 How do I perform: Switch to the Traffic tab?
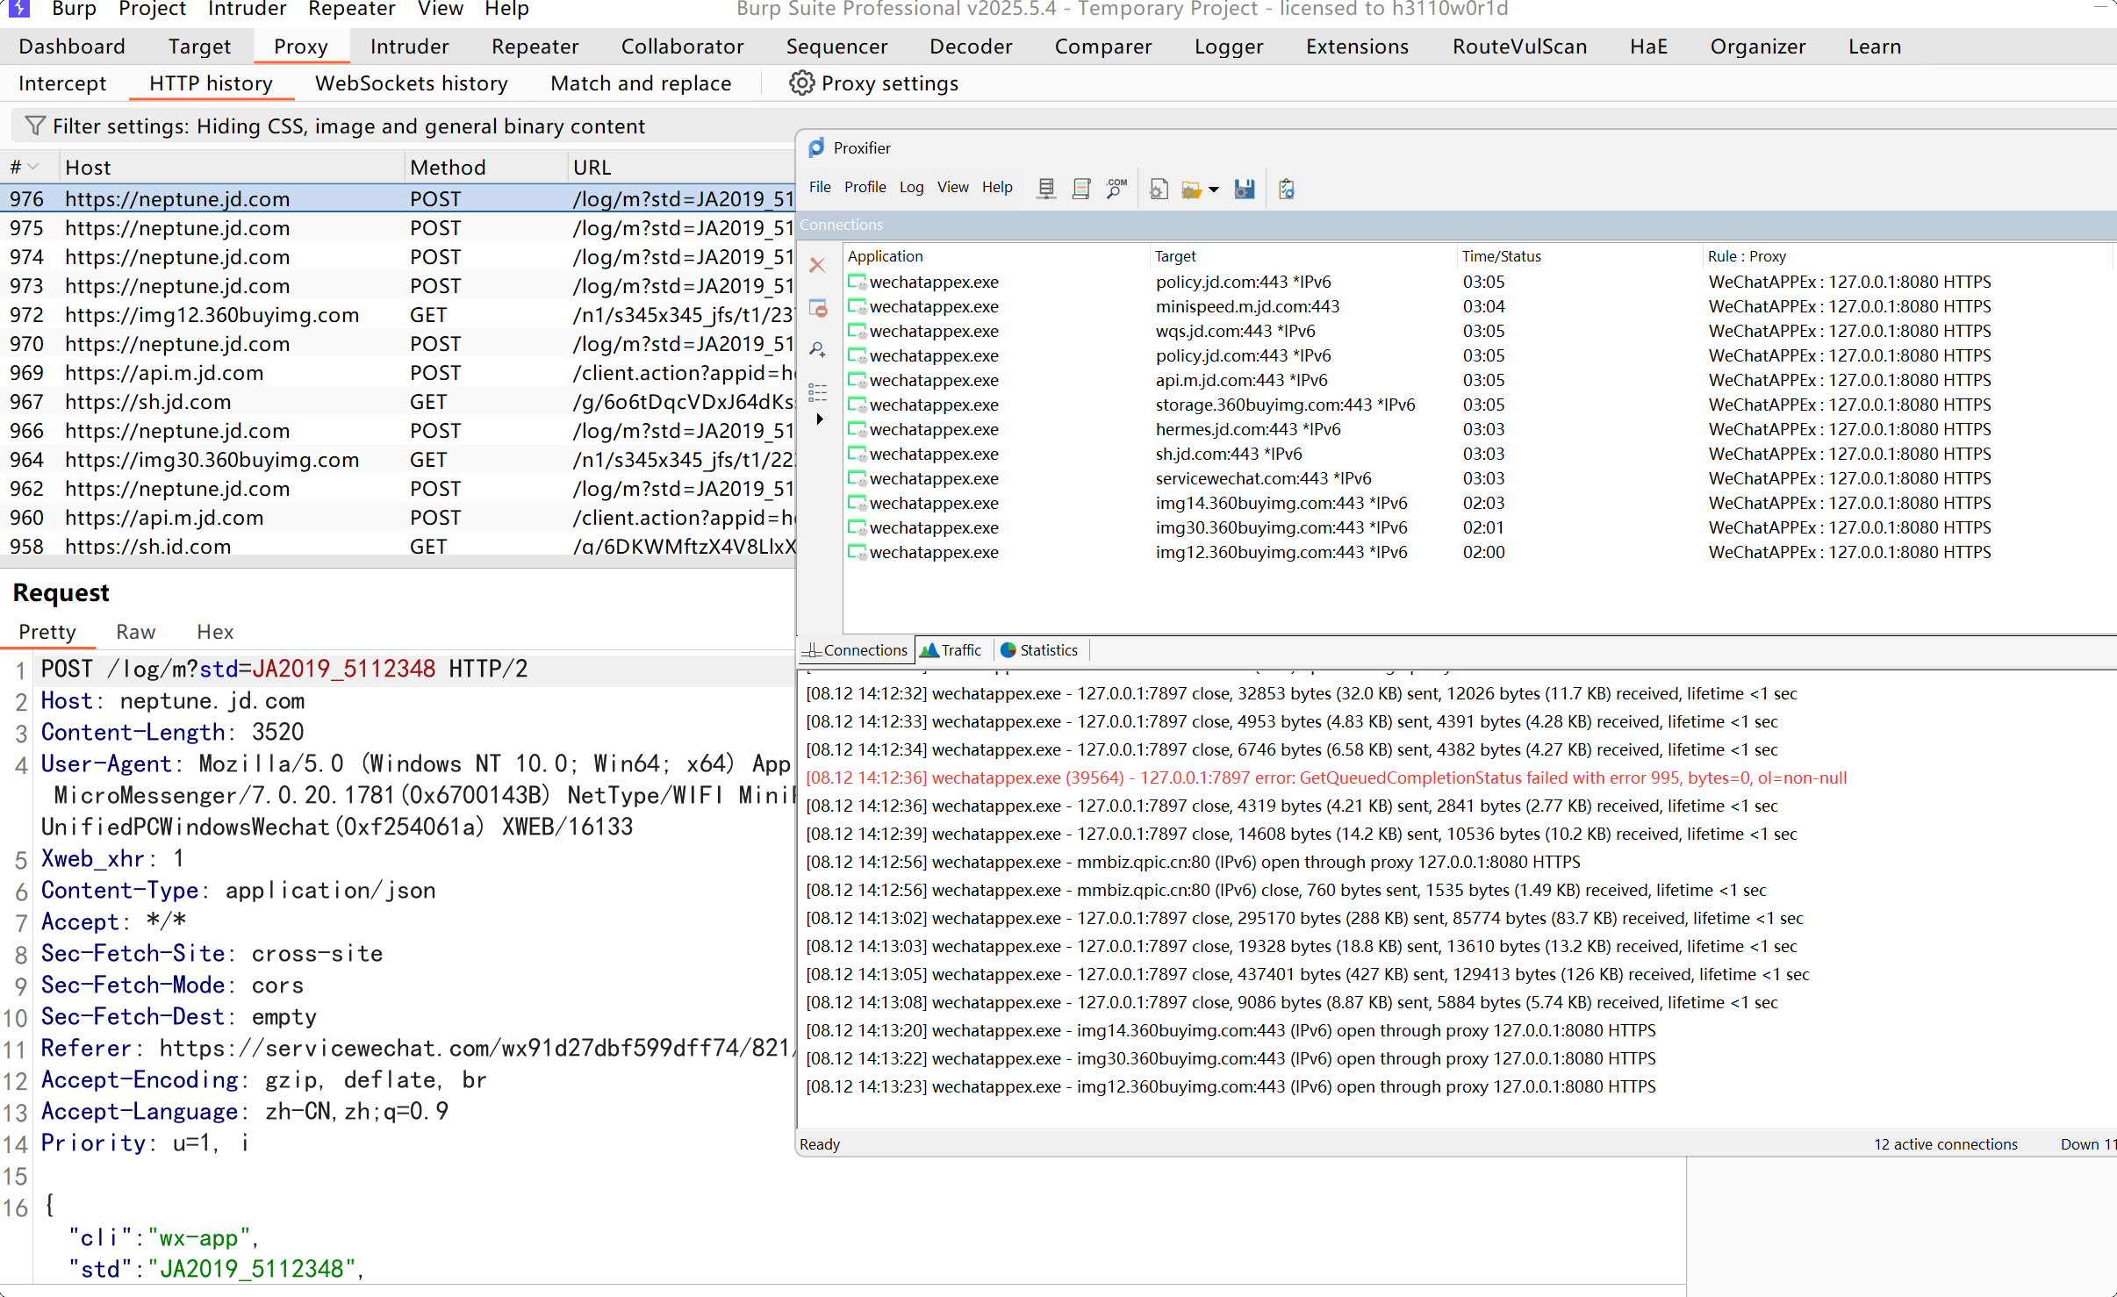951,650
